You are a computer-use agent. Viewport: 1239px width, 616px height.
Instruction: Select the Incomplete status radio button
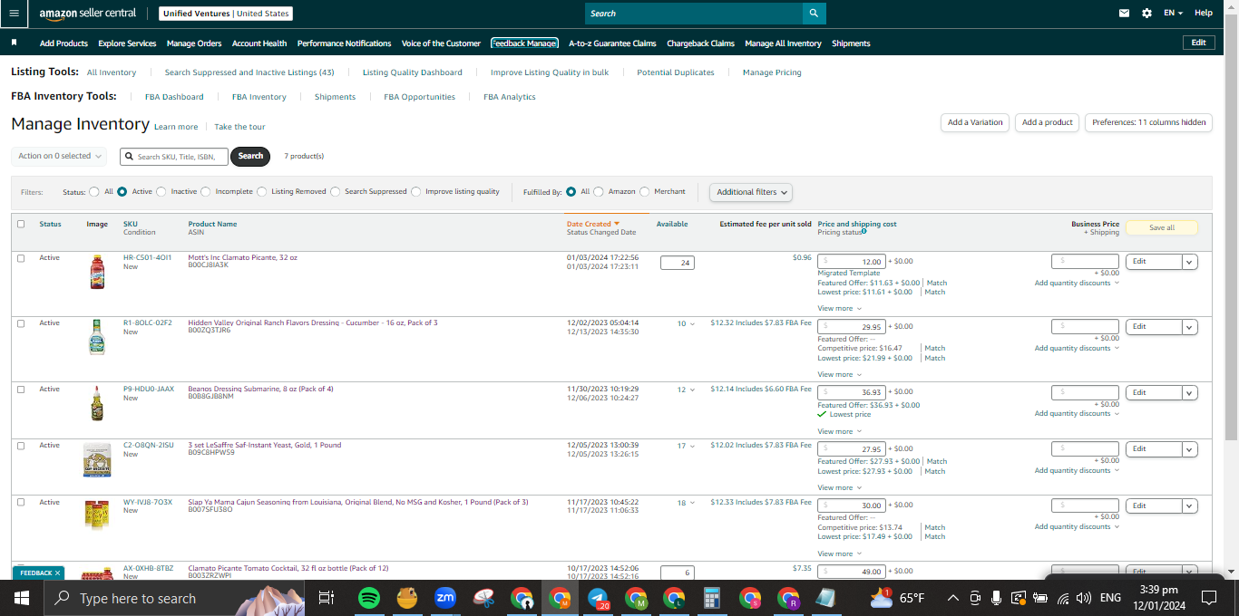tap(206, 191)
